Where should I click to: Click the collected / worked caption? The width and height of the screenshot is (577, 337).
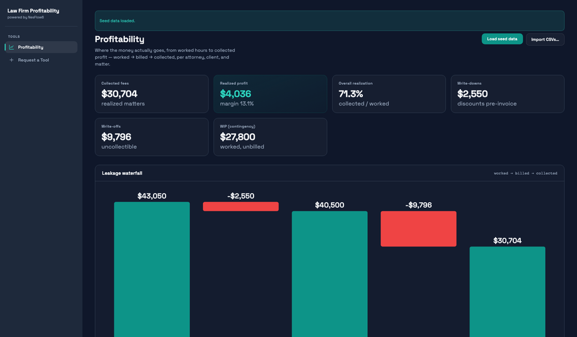click(364, 104)
